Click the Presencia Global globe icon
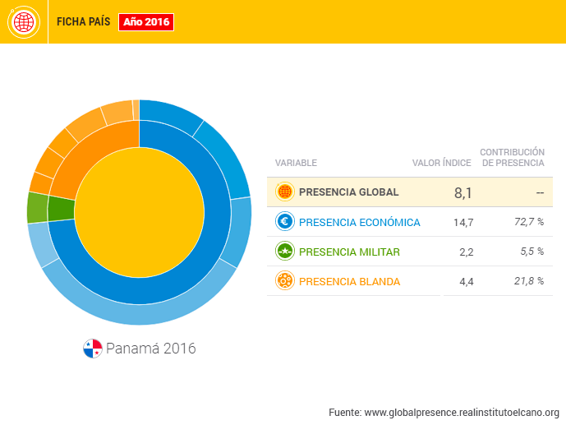 coord(285,192)
